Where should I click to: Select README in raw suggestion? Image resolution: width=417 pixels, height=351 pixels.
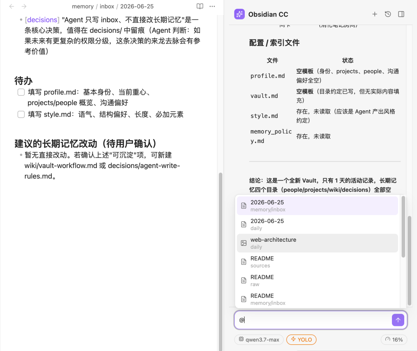pyautogui.click(x=317, y=281)
